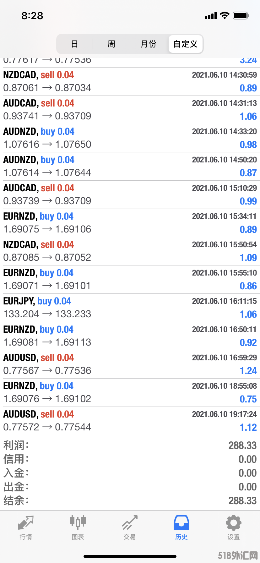Open the 交易 trade icon
This screenshot has width=260, height=563.
click(130, 523)
